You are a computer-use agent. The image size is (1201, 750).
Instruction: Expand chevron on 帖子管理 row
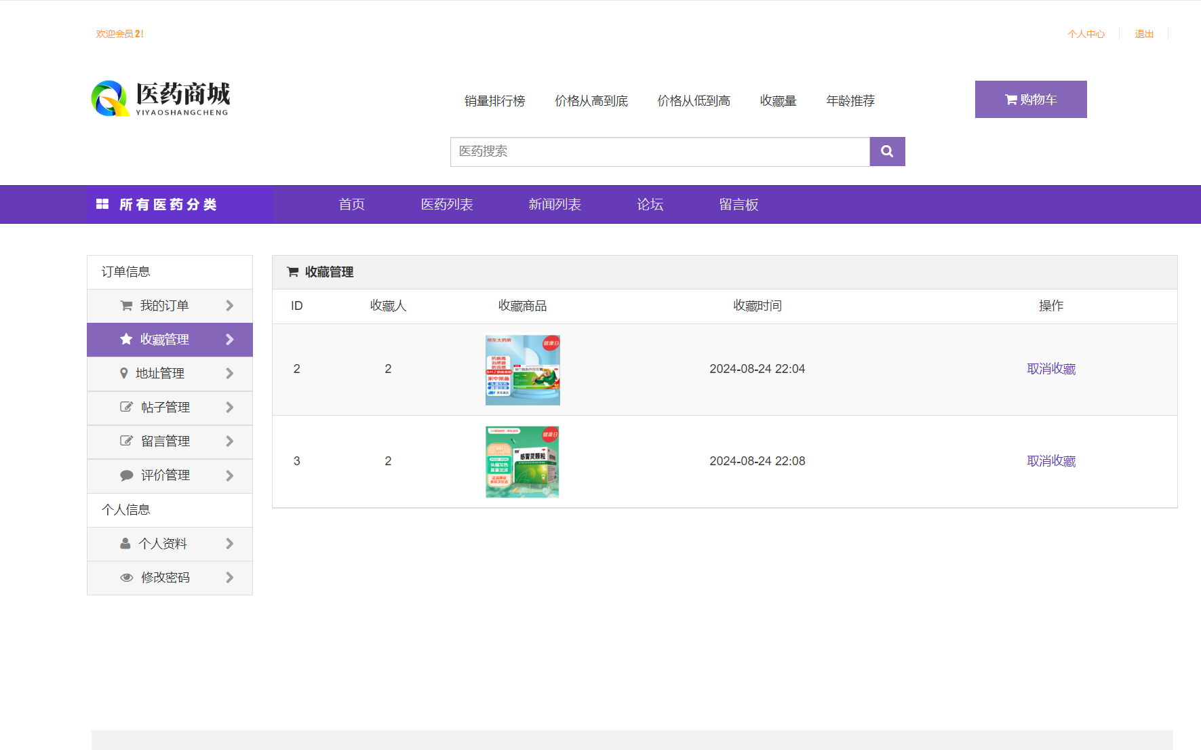229,408
